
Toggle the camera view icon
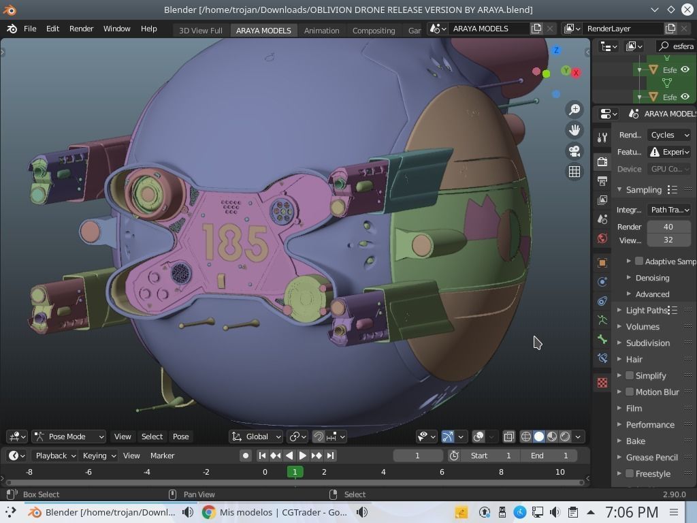(x=574, y=151)
